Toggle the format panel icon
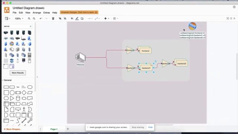Viewport: 238px width, 134px height. (x=231, y=18)
